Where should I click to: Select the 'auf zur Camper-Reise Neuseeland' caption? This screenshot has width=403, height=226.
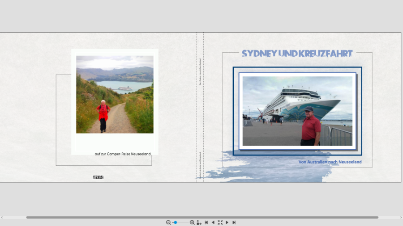(x=122, y=154)
